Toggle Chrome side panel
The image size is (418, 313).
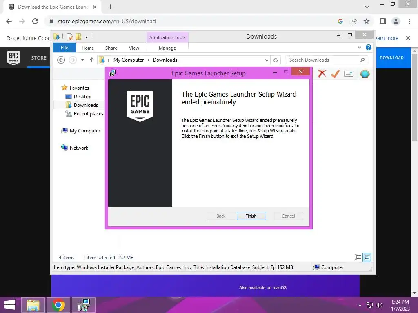pos(383,21)
